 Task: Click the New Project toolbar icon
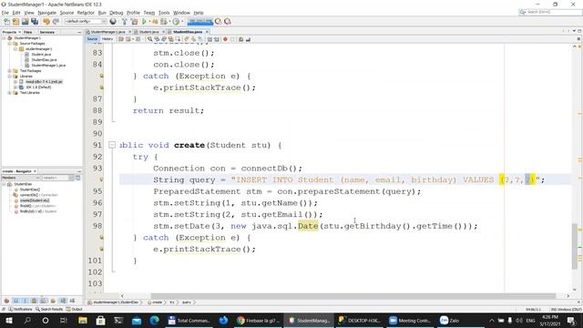[x=15, y=22]
